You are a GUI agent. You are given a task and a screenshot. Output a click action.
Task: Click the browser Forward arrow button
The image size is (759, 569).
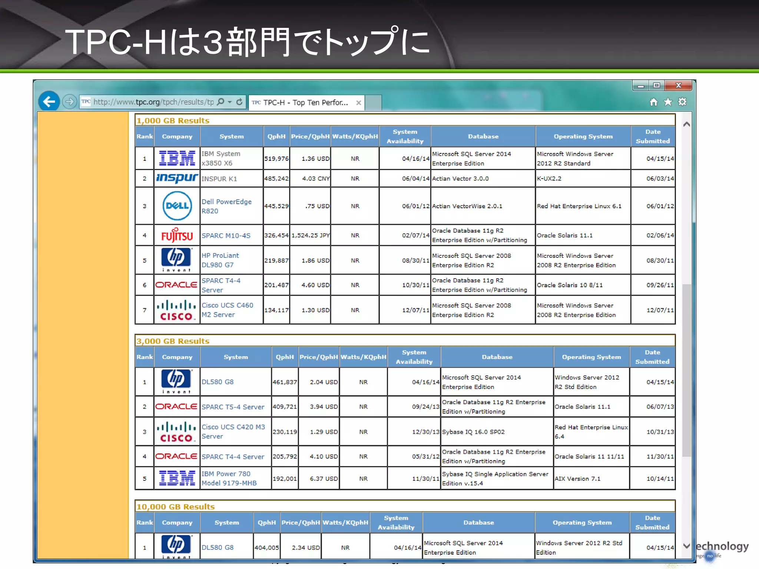click(x=69, y=102)
